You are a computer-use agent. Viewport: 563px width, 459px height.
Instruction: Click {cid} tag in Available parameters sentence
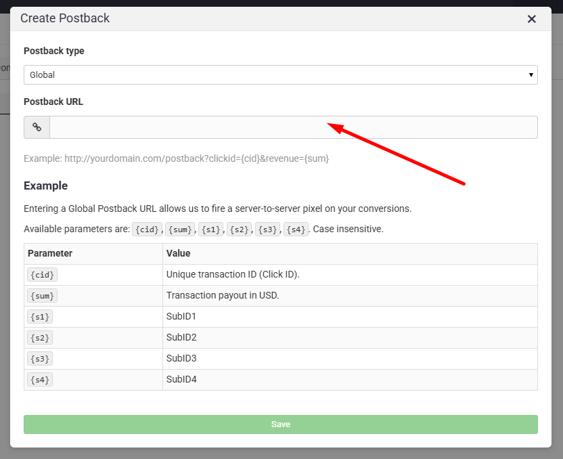pos(148,230)
